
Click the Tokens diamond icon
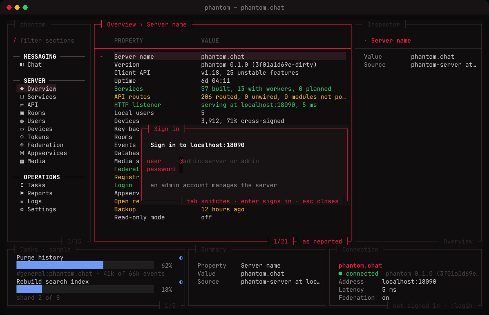click(22, 137)
